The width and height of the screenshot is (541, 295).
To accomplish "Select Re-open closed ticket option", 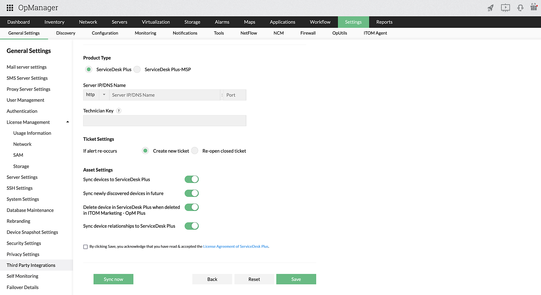I will [x=195, y=151].
